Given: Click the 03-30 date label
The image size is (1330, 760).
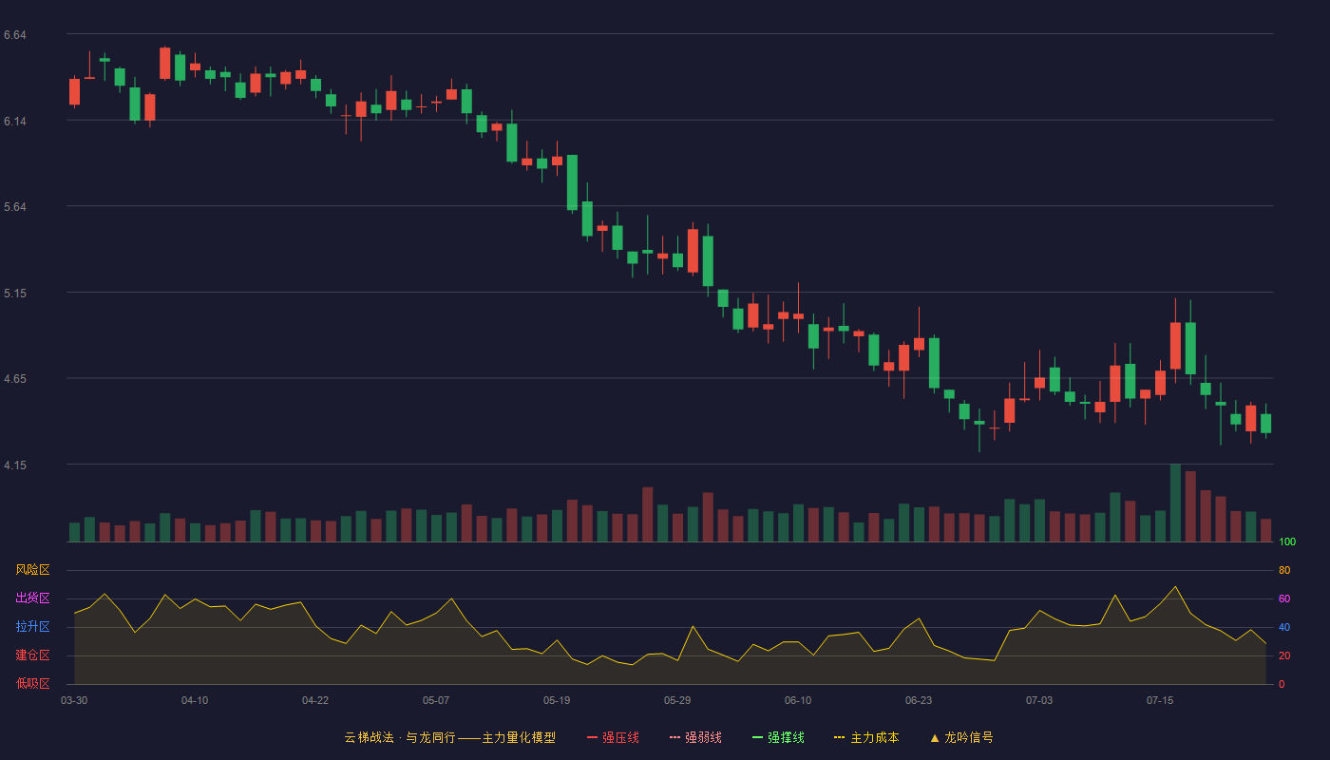Looking at the screenshot, I should click(x=74, y=700).
